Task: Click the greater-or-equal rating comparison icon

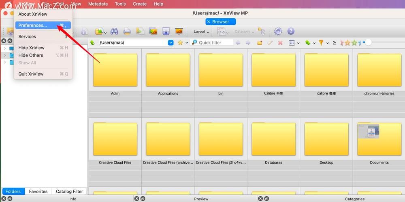Action: [x=334, y=43]
